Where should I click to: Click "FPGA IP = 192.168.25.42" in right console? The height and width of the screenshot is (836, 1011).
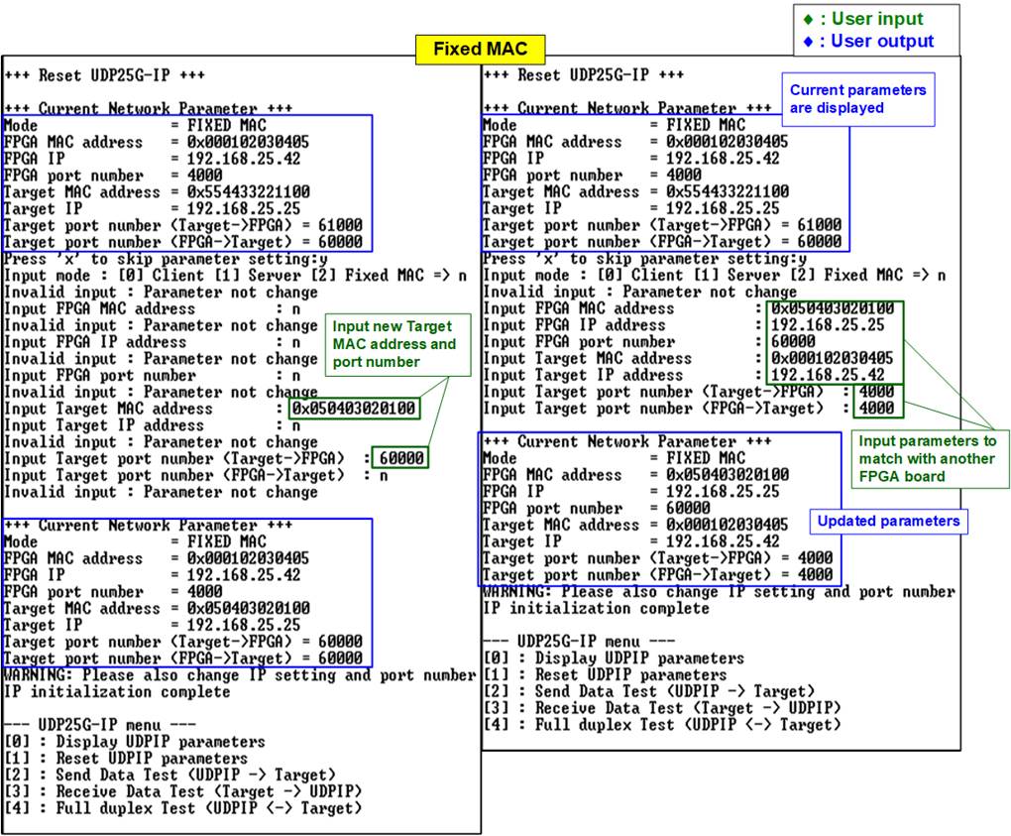(x=631, y=159)
